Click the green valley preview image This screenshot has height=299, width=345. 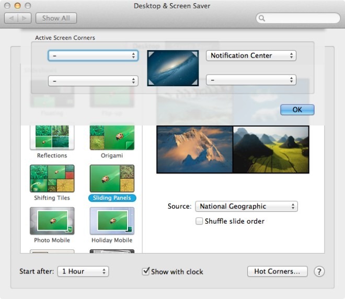tap(271, 149)
